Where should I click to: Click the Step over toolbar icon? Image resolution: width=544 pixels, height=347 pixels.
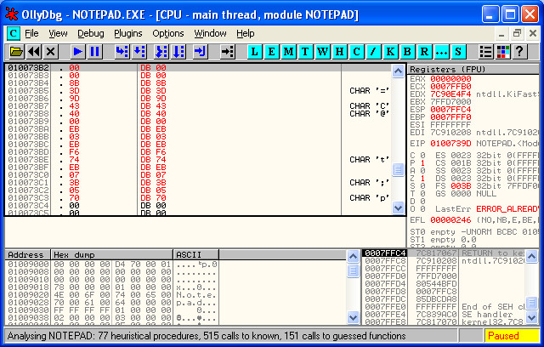tap(139, 52)
